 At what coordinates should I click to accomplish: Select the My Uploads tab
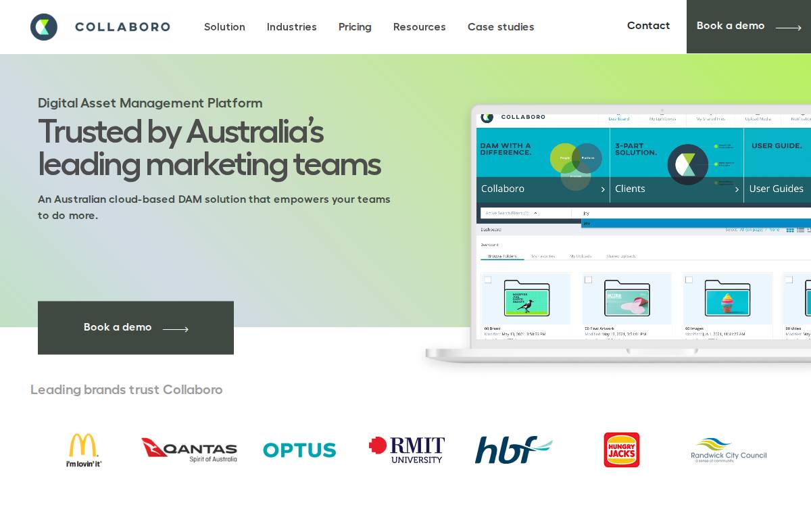click(581, 256)
